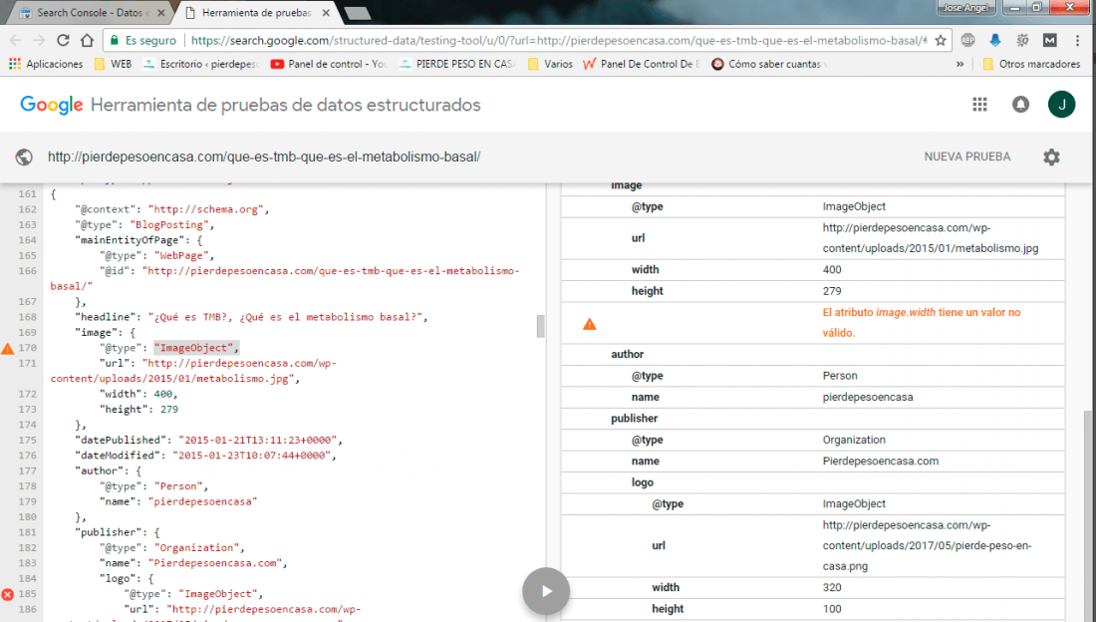Click the datePublished value on line 175
Screen dimensions: 1096x622
click(x=259, y=441)
